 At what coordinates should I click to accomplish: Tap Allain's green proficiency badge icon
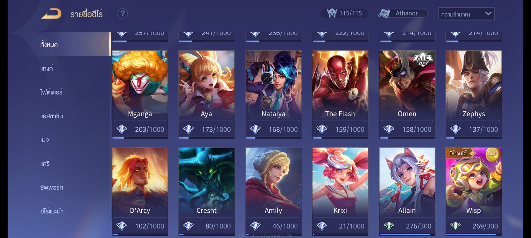[389, 226]
